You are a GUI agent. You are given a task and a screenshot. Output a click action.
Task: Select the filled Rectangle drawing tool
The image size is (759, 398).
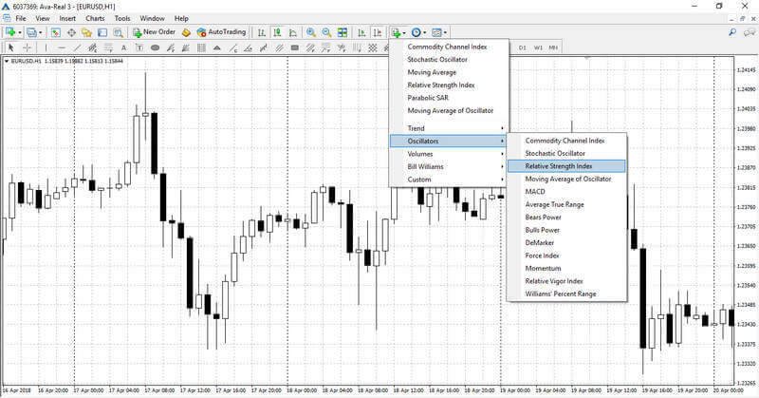click(295, 47)
